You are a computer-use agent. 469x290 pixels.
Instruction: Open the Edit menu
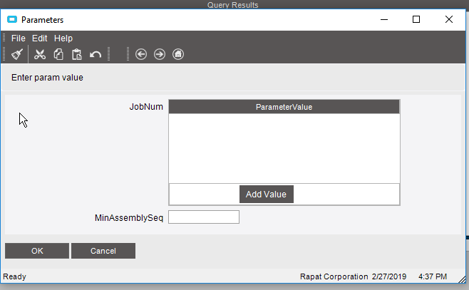pos(40,38)
